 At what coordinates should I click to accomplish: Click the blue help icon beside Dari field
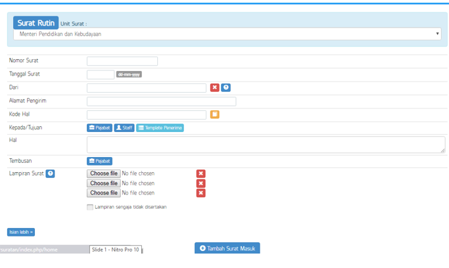225,87
